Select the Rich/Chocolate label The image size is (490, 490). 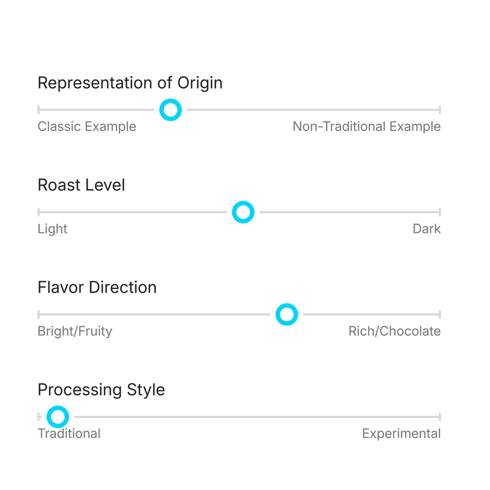point(394,331)
